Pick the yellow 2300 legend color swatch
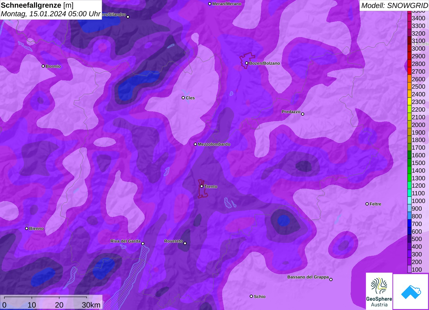Screen dimensions: 429x310 (x=409, y=101)
